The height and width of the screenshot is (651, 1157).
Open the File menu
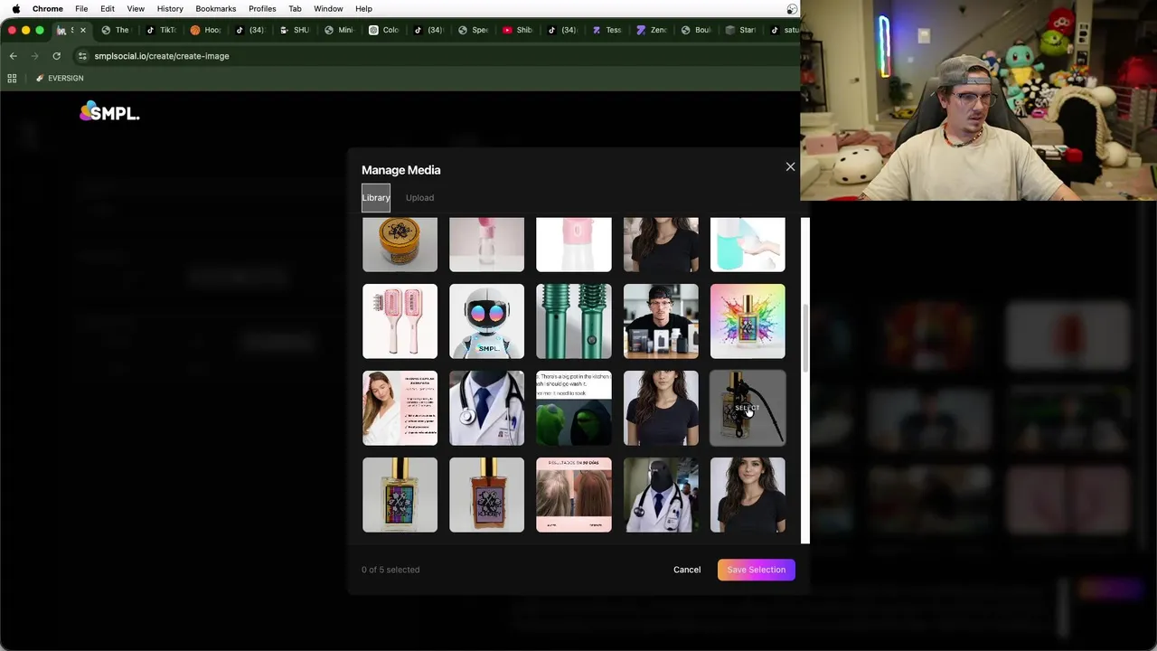tap(81, 9)
